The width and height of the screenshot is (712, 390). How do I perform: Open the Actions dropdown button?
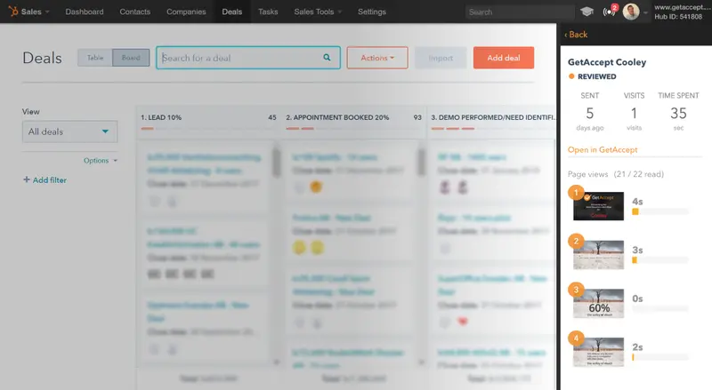[377, 58]
